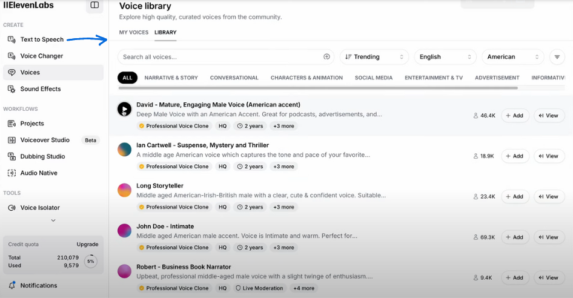573x298 pixels.
Task: Select the ADVERTISEMENT category
Action: [x=497, y=78]
